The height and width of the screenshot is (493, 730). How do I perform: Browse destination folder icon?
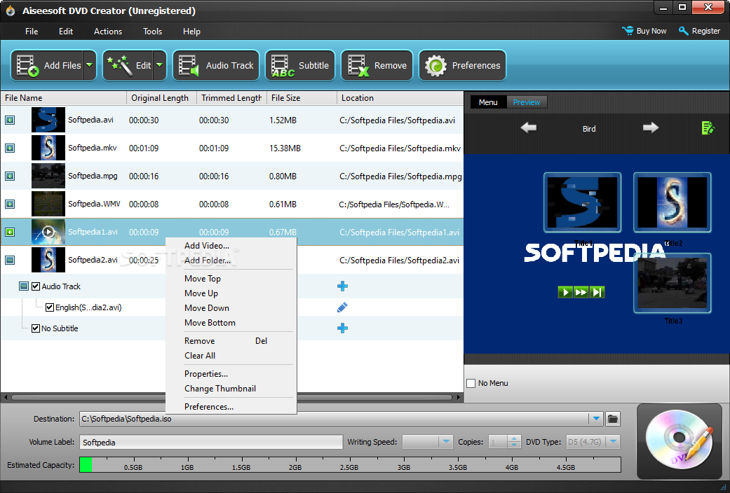coord(613,419)
